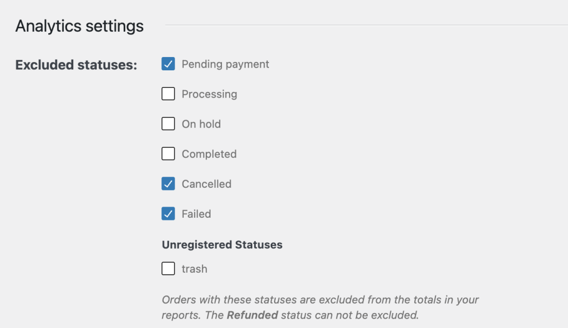Screen dimensions: 568x328
Task: Click the Failed label text
Action: coord(196,214)
